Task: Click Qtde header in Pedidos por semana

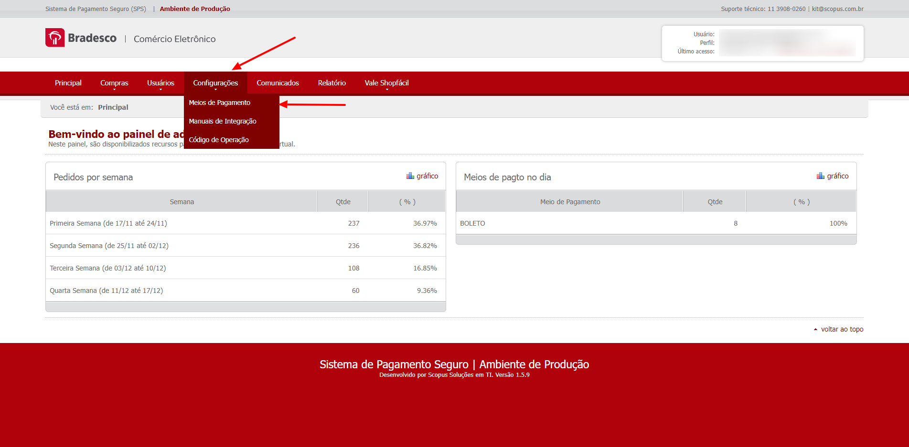Action: (x=343, y=202)
